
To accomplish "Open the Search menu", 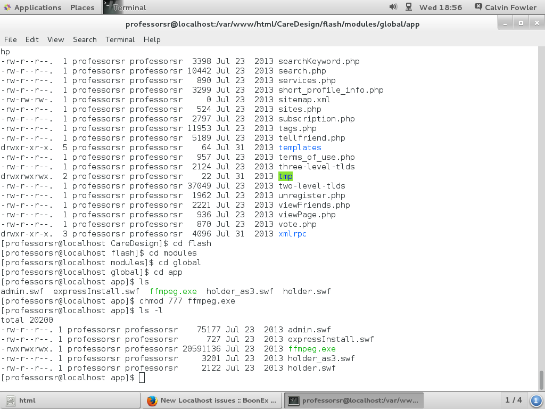I will pos(85,39).
